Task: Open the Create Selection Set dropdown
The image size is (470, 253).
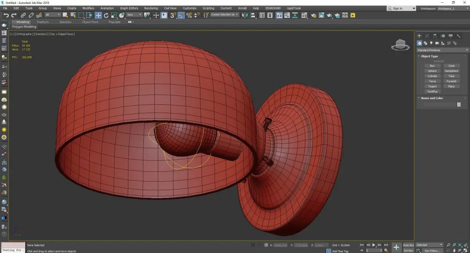Action: (224, 15)
